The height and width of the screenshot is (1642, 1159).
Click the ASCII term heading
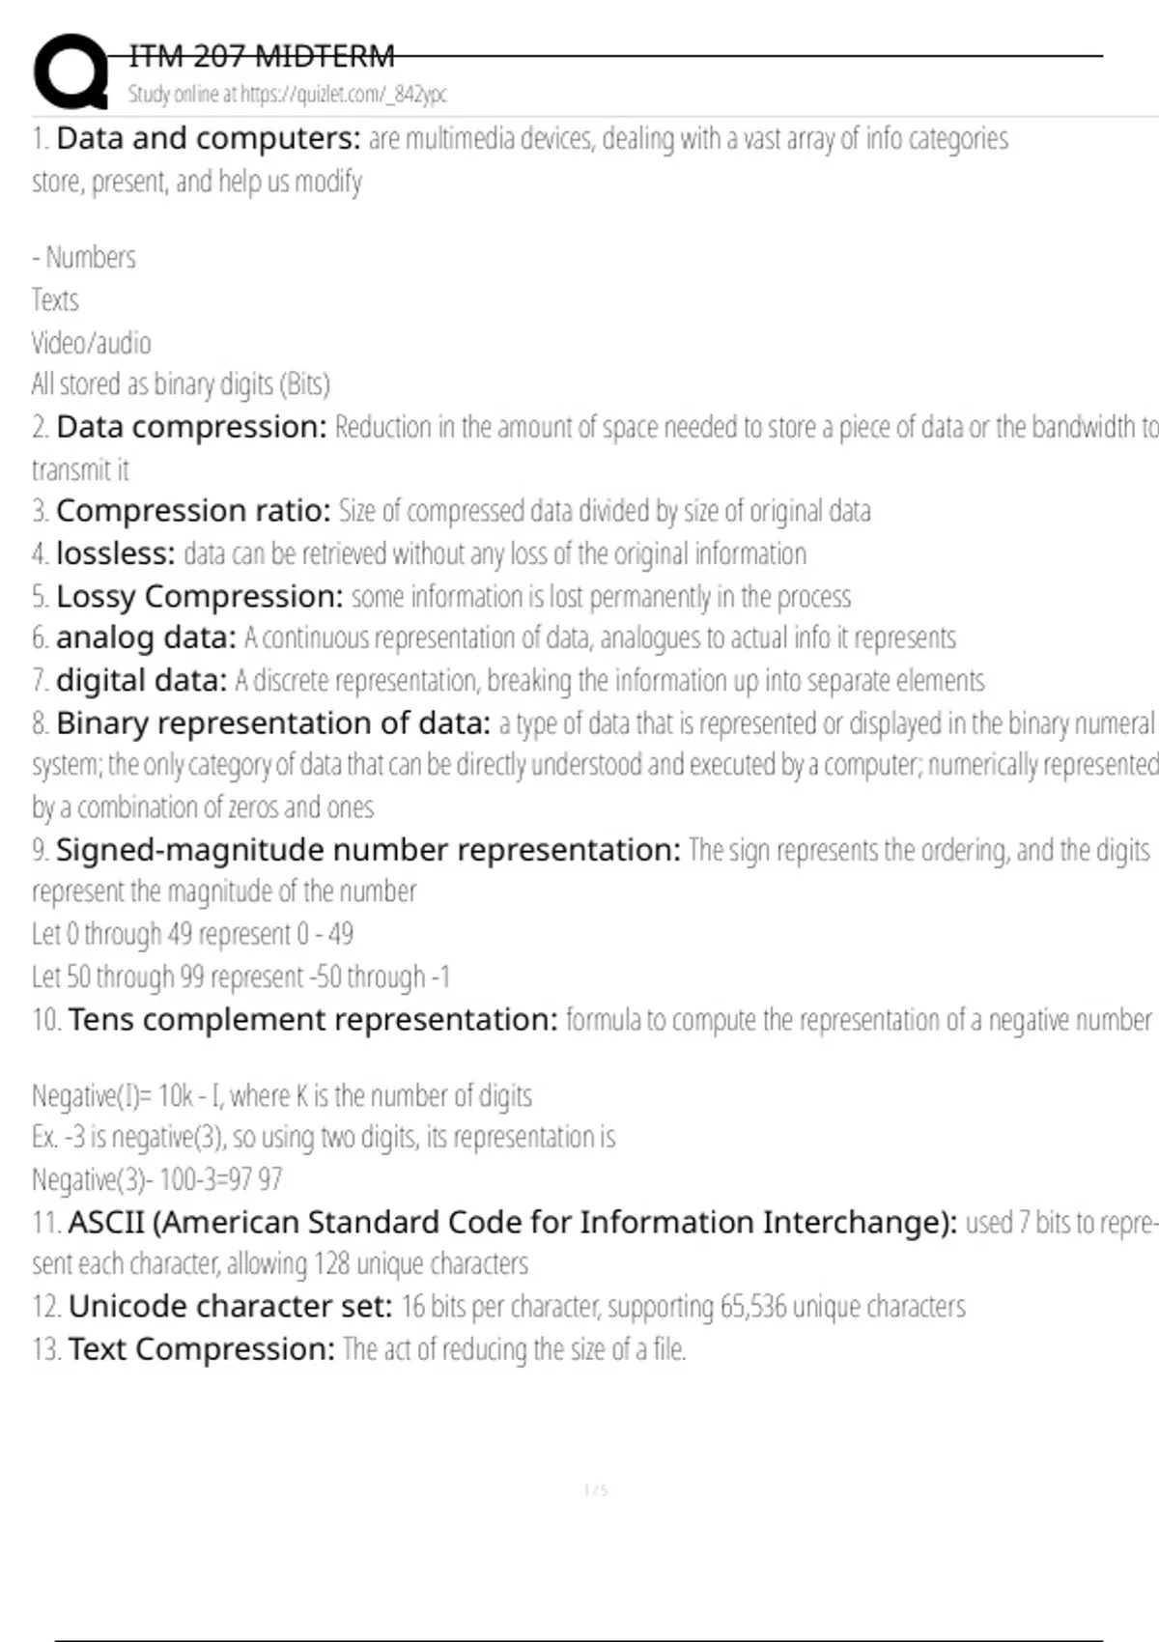click(x=512, y=1223)
